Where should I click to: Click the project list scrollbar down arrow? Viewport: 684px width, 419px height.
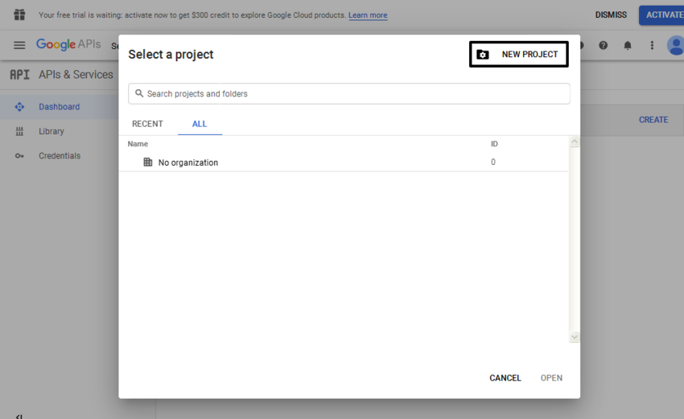(574, 337)
